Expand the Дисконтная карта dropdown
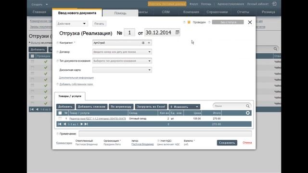308x173 pixels. 149,70
